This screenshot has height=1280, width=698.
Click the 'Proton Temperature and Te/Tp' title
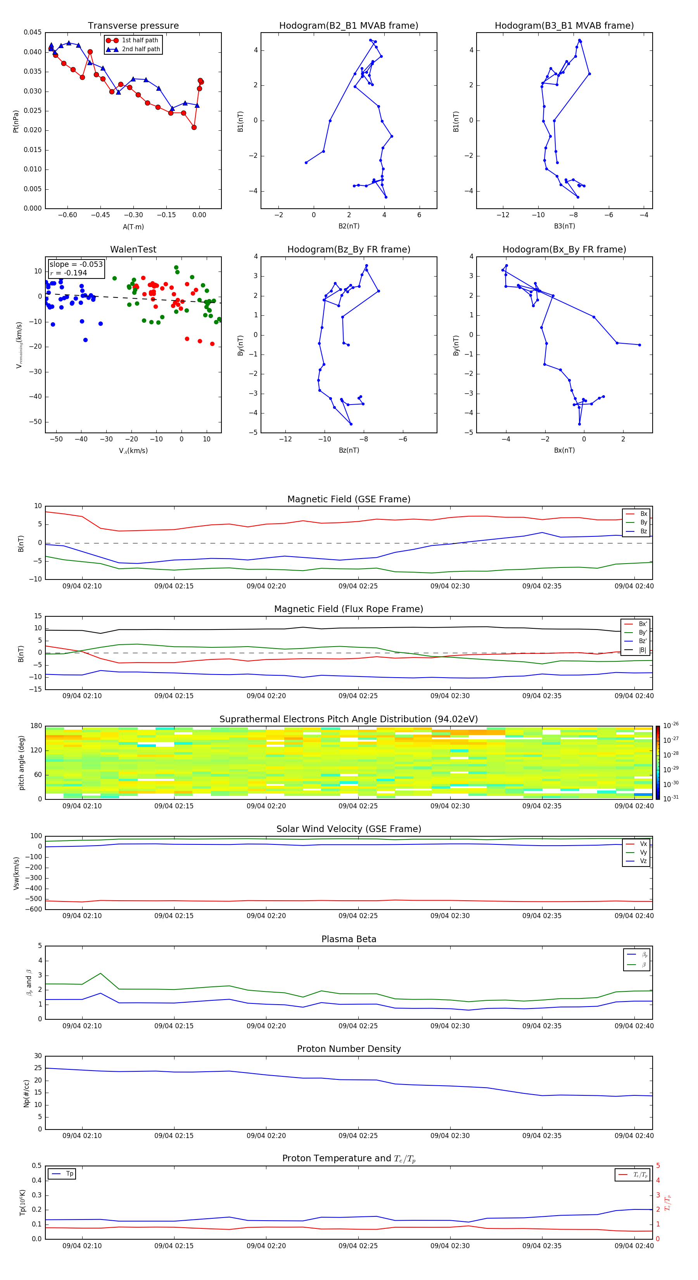(349, 1159)
